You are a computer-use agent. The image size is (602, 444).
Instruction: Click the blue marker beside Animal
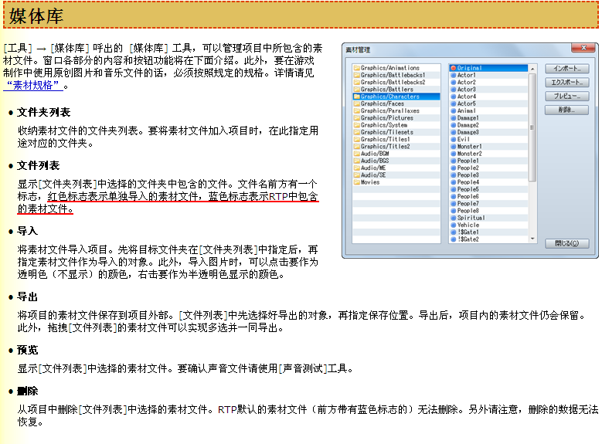click(453, 111)
